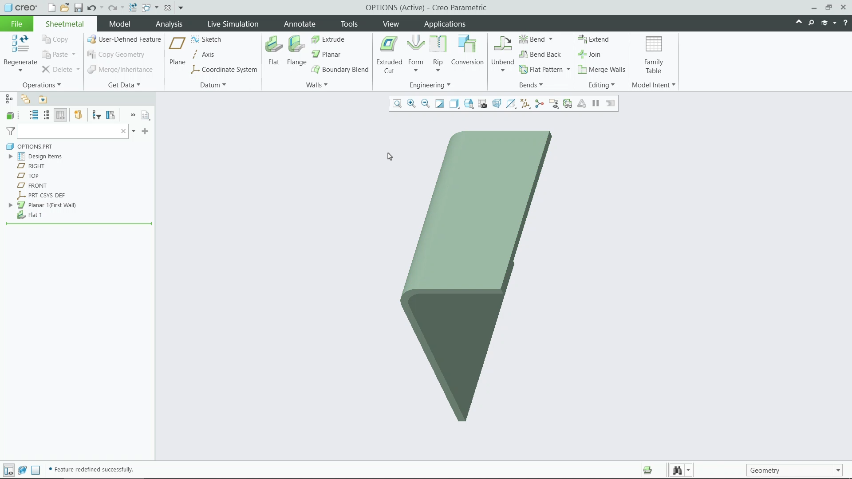Toggle model tree columns display

pos(60,115)
